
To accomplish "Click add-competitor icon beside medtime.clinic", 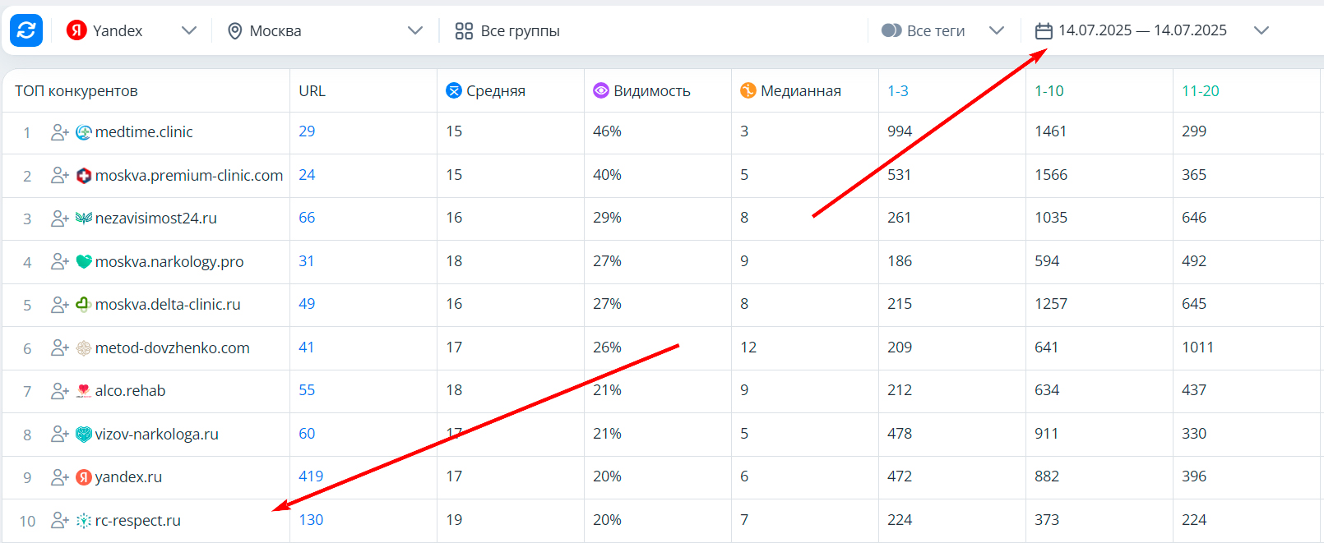I will pos(59,132).
